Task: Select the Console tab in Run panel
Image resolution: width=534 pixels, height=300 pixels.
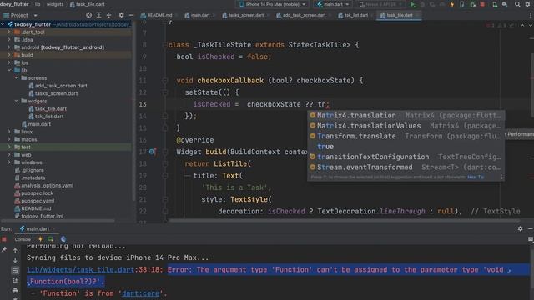Action: 23,239
